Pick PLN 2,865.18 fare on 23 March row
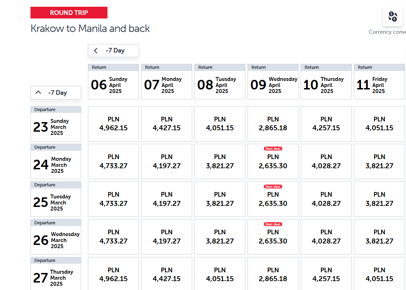 click(x=273, y=124)
